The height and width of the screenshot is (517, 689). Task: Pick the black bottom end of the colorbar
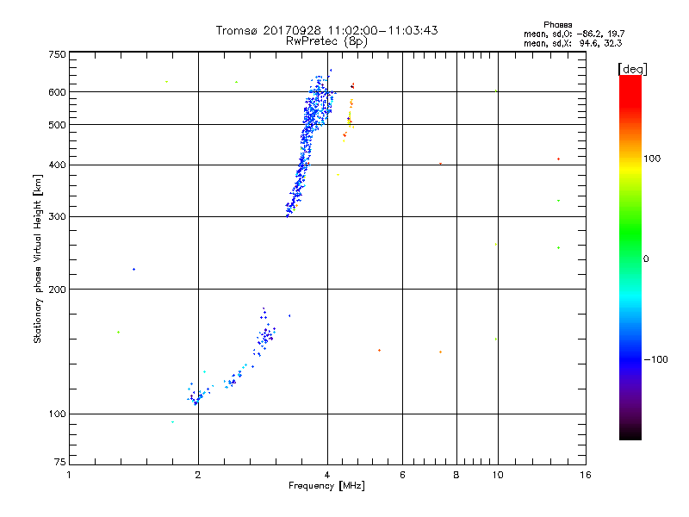[x=630, y=433]
